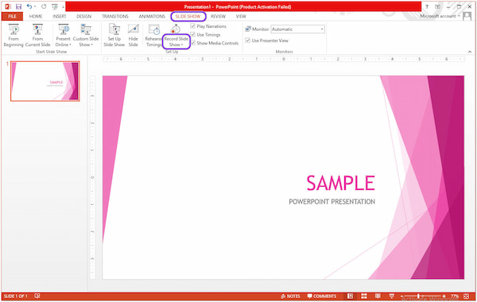Image resolution: width=477 pixels, height=302 pixels.
Task: Open Customize Quick Access Toolbar arrow
Action: point(64,6)
